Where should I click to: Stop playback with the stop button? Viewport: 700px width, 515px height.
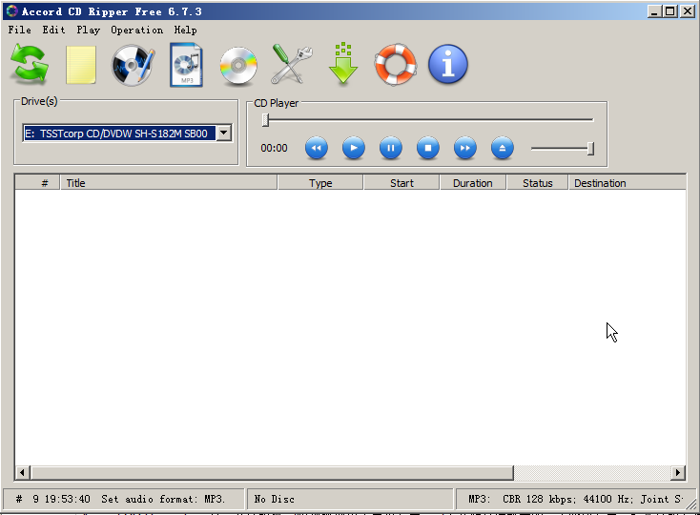427,148
